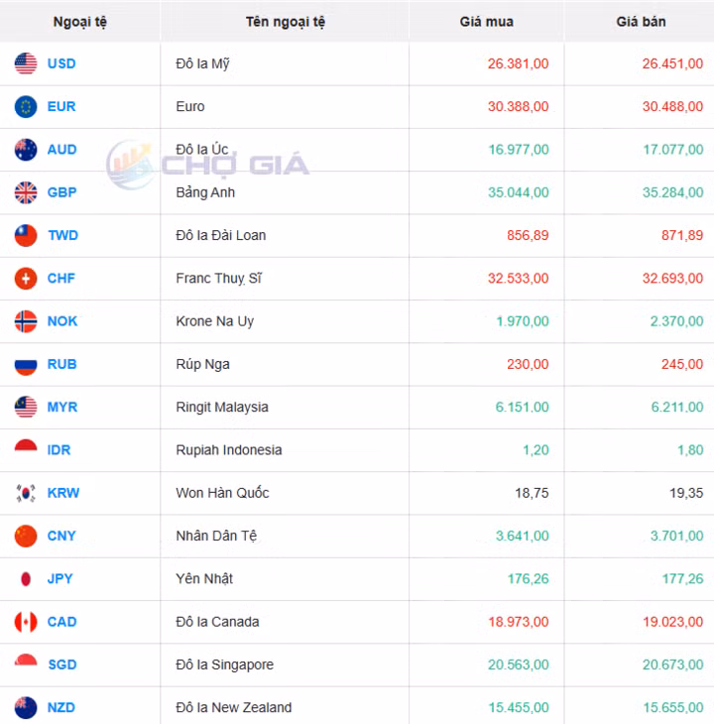Open the SGD currency link
The width and height of the screenshot is (714, 724).
(61, 664)
